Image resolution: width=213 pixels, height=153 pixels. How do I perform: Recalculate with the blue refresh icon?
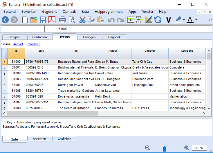158,20
